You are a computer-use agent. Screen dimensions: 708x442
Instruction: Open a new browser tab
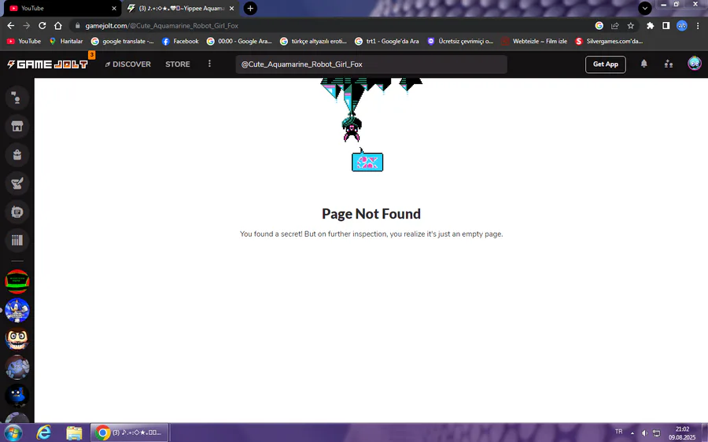[x=250, y=8]
